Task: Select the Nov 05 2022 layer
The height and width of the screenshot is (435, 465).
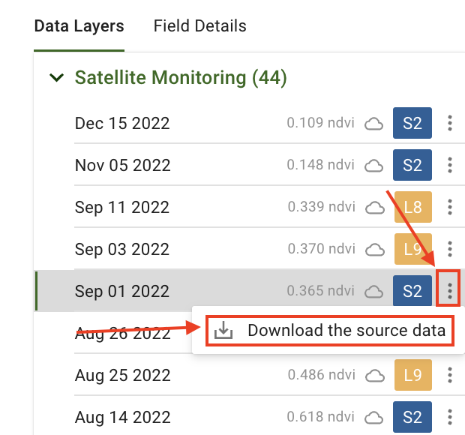Action: [123, 165]
